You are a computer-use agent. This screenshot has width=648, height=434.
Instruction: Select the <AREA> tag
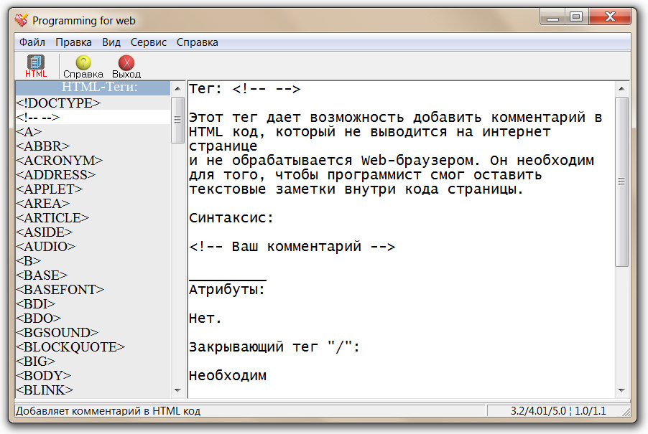pos(93,204)
